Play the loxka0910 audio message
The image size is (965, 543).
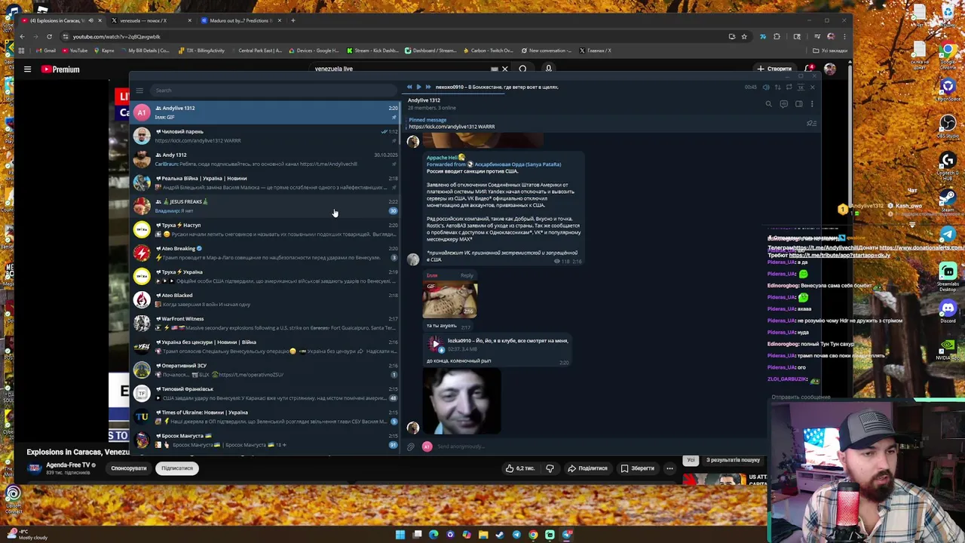click(x=435, y=345)
